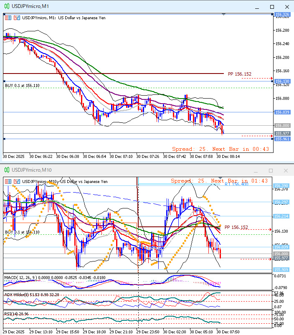Viewport: 294px width, 335px height.
Task: Click the candlestick icon in the USDJPYmicro,M1 title bar
Action: 6,7
